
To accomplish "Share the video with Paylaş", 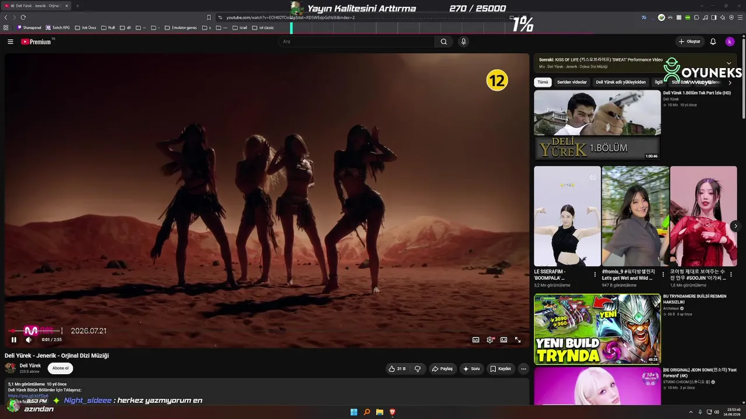I will click(x=442, y=369).
